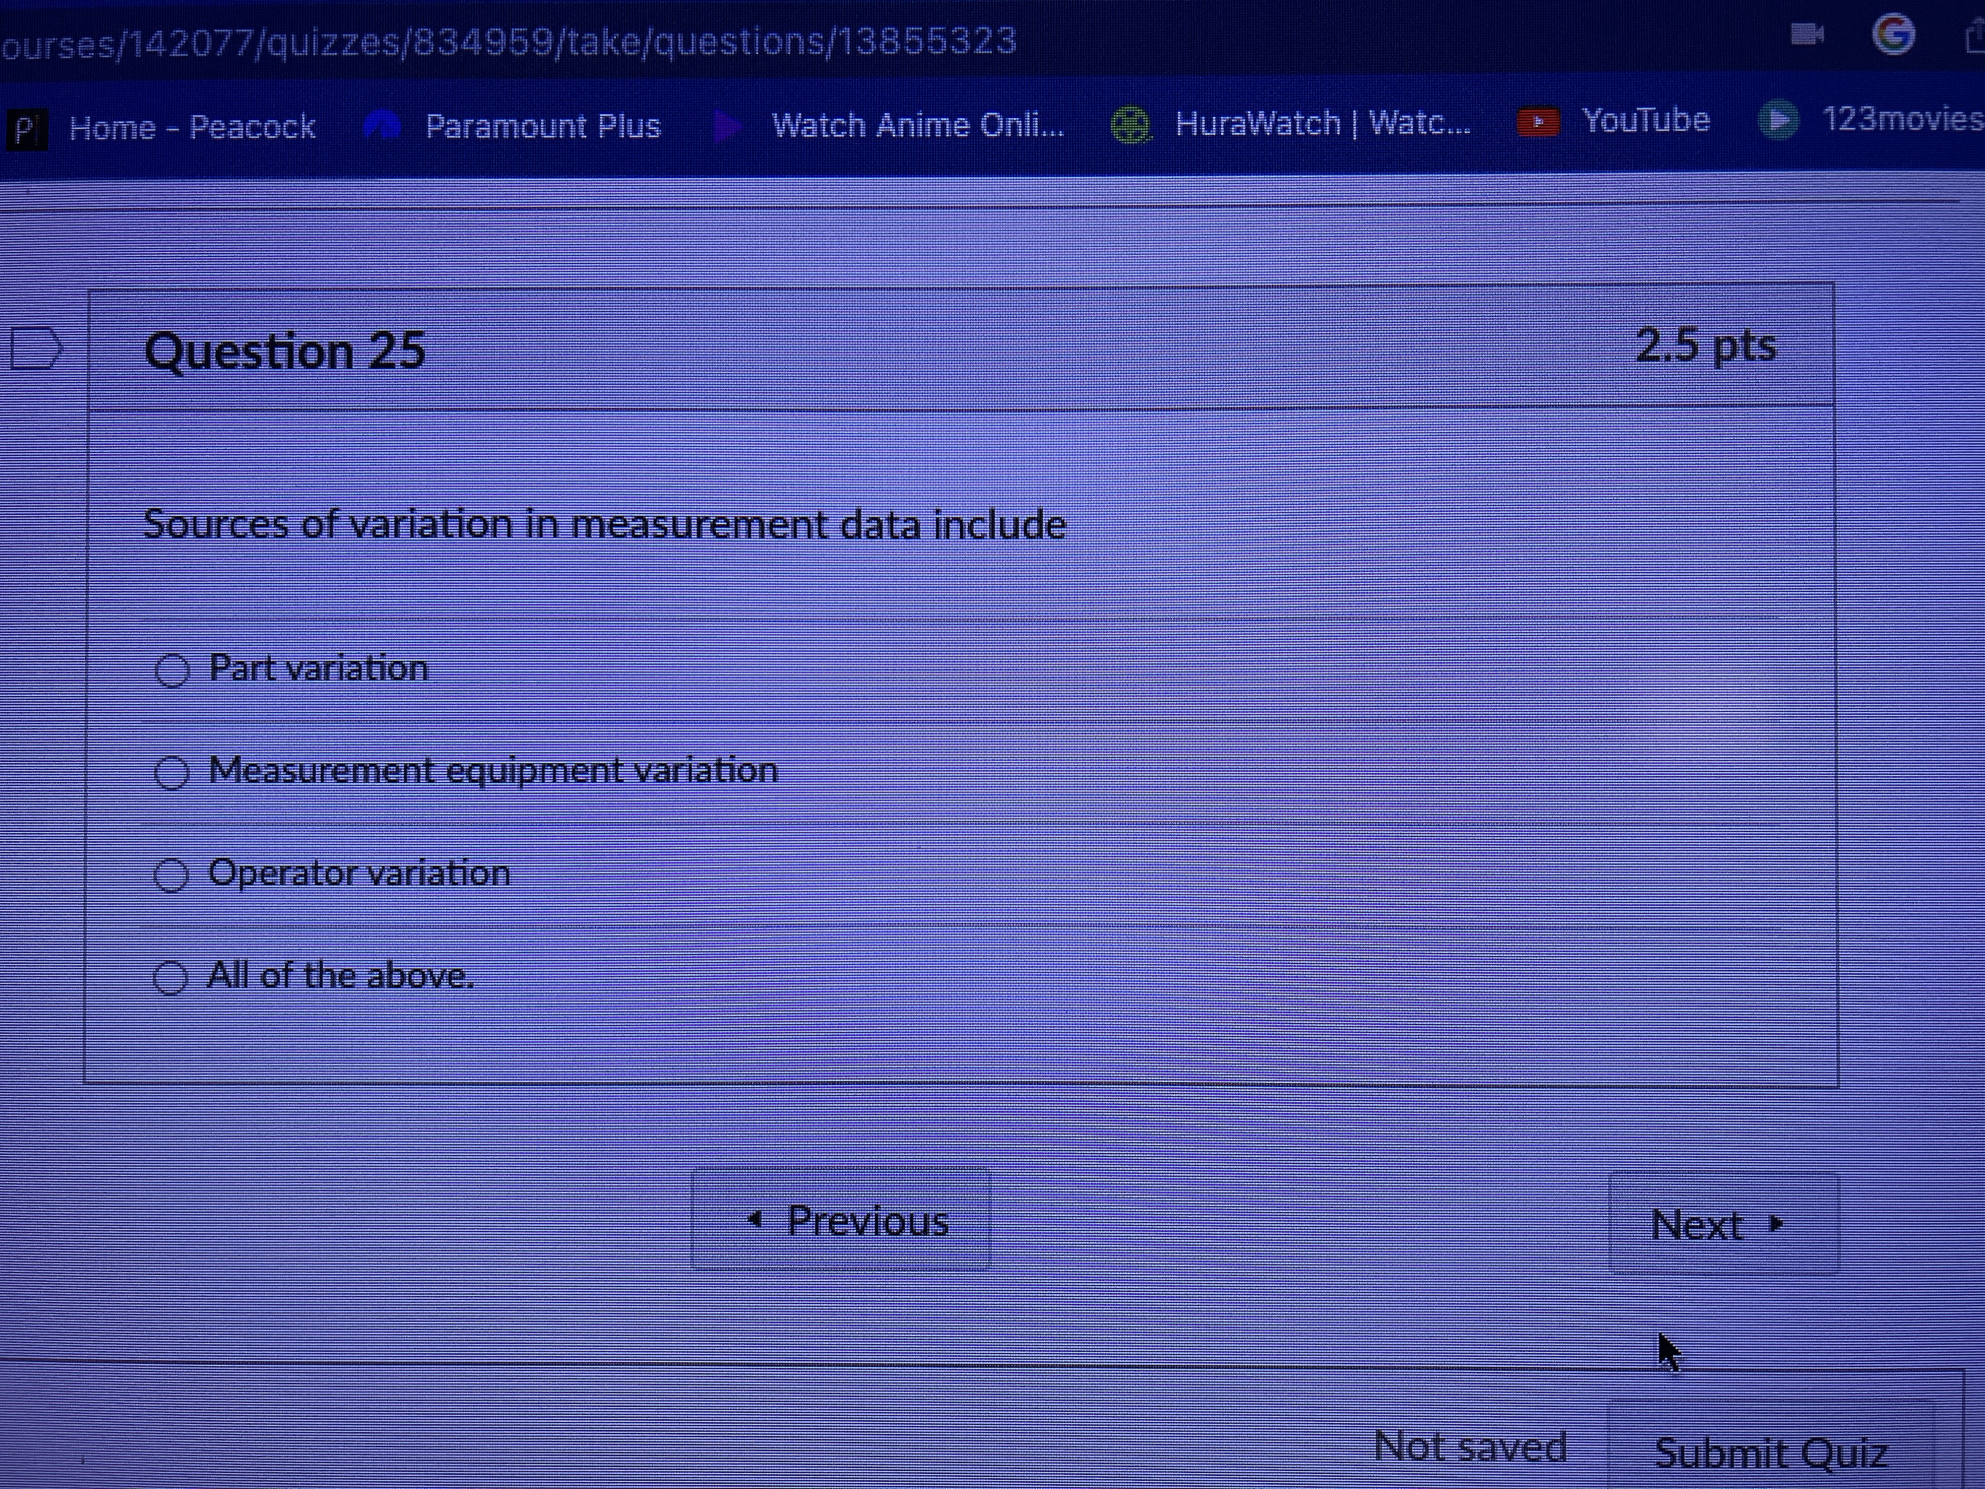This screenshot has height=1489, width=1985.
Task: Go to the Previous question
Action: tap(842, 1220)
